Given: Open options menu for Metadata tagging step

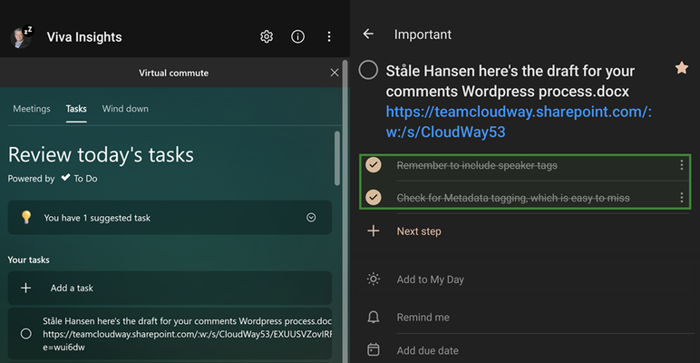Looking at the screenshot, I should (681, 197).
